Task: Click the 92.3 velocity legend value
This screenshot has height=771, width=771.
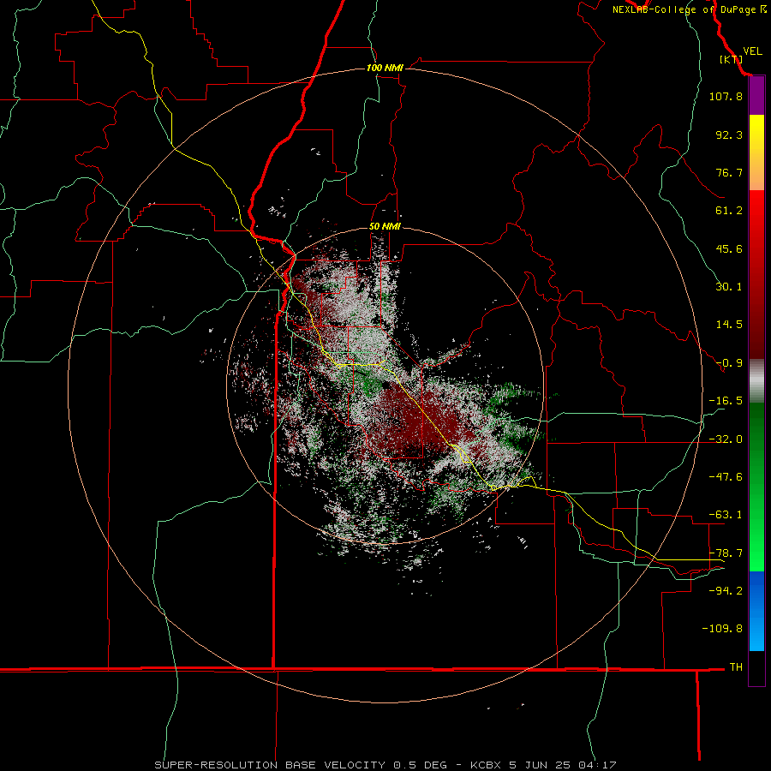Action: (729, 134)
